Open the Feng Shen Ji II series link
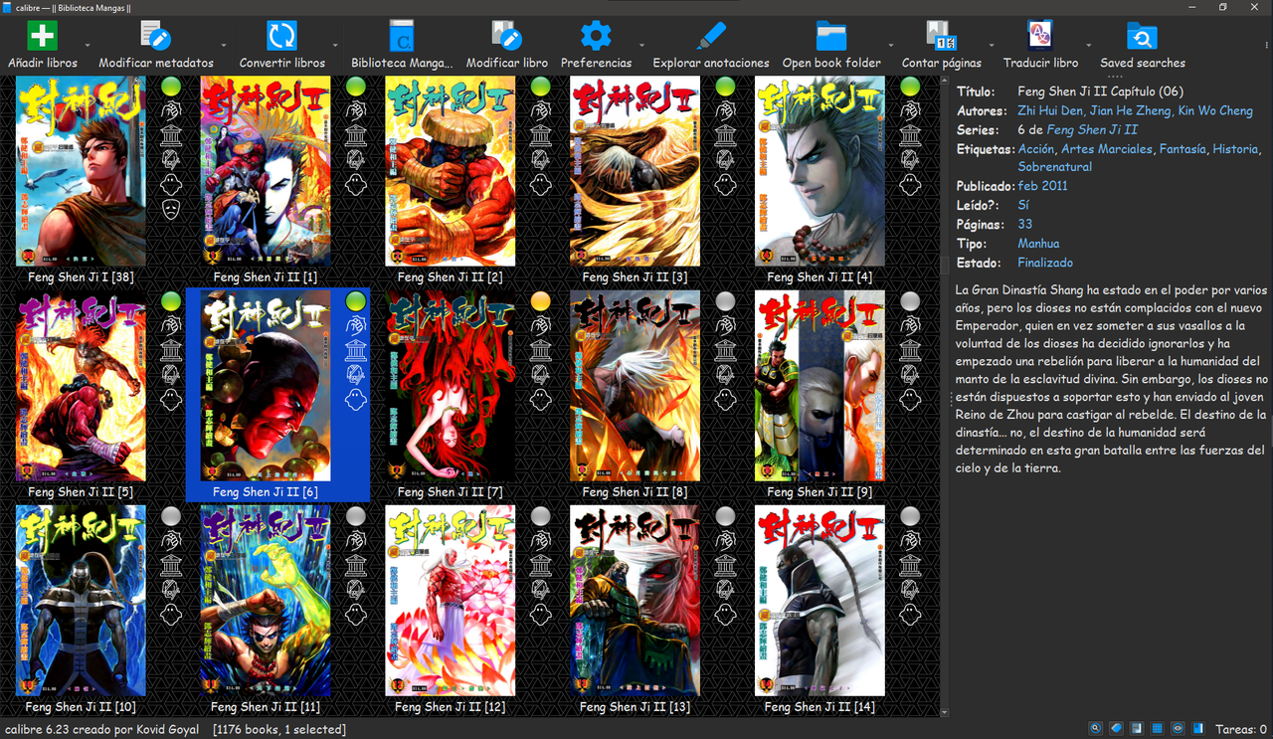 coord(1092,129)
